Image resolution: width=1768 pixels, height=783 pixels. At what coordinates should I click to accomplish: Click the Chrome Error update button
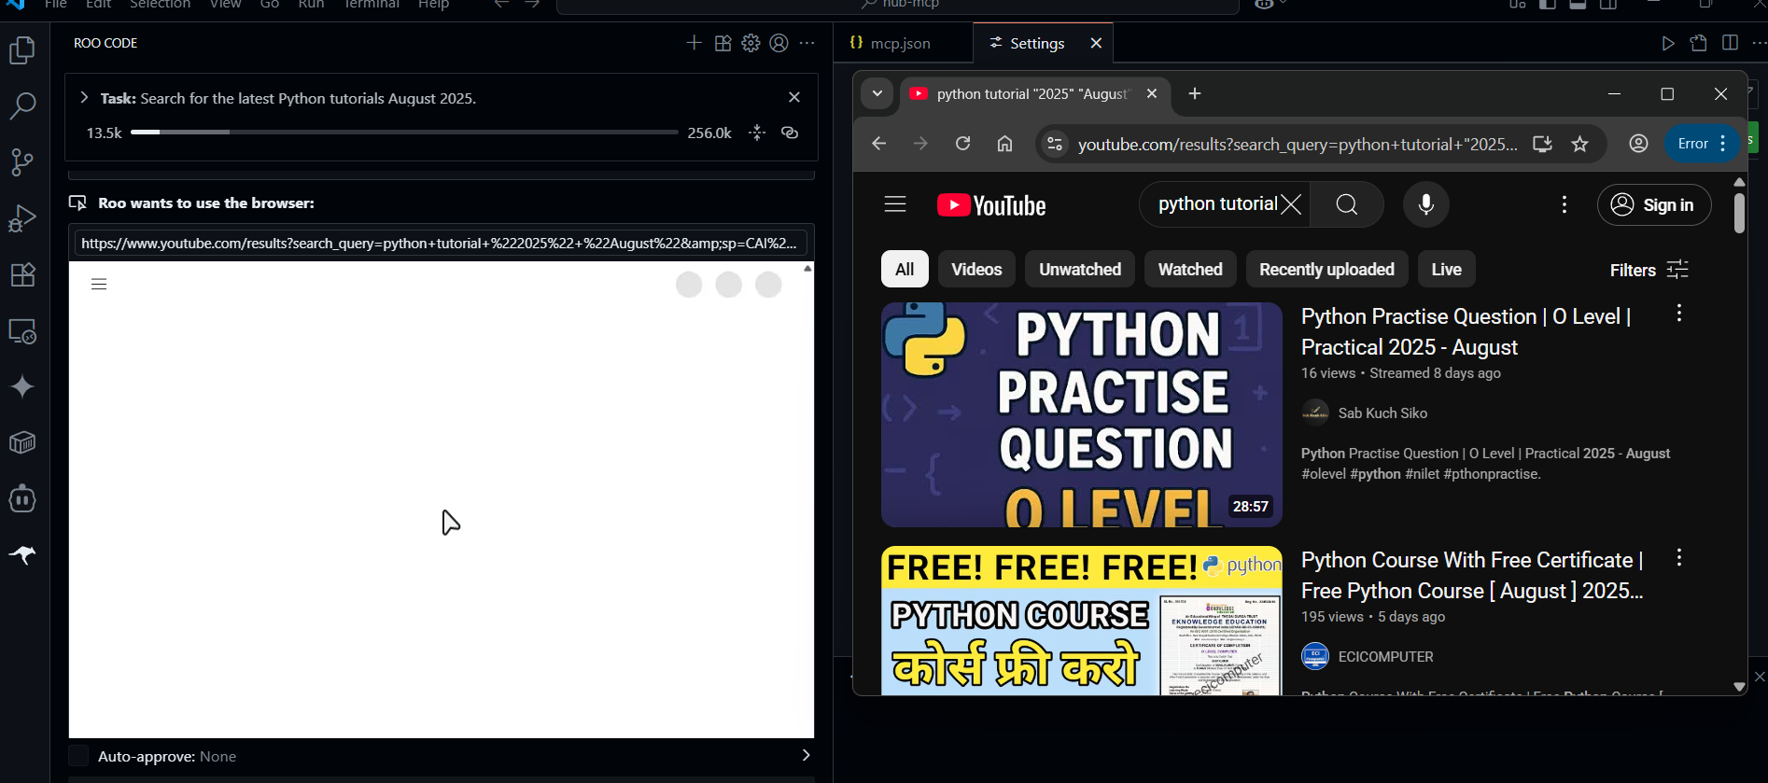[1703, 144]
